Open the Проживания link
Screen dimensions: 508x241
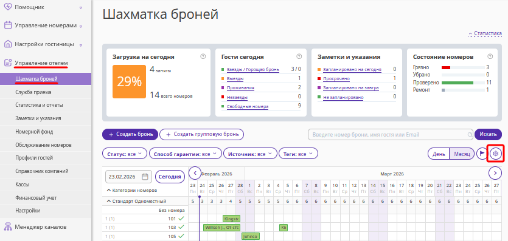[240, 88]
